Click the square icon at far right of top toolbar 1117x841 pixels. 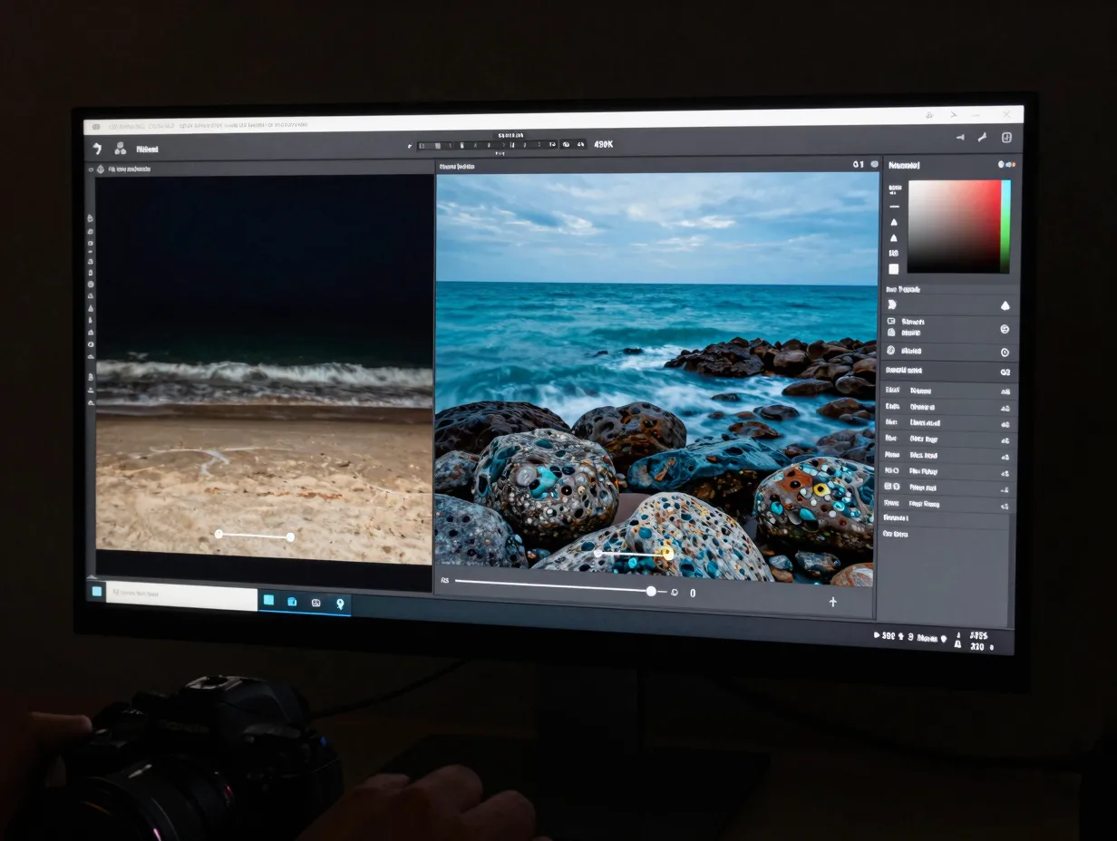(1006, 138)
